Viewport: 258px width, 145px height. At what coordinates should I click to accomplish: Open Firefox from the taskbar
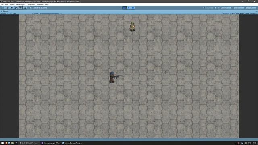[6, 143]
